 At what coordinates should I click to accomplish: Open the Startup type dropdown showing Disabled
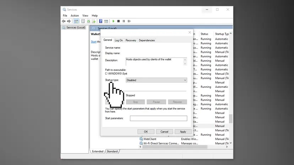point(156,80)
